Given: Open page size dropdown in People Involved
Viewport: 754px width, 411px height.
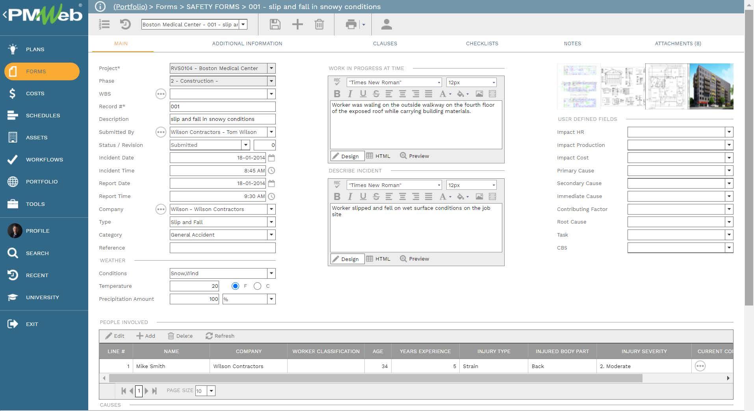Looking at the screenshot, I should tap(212, 391).
